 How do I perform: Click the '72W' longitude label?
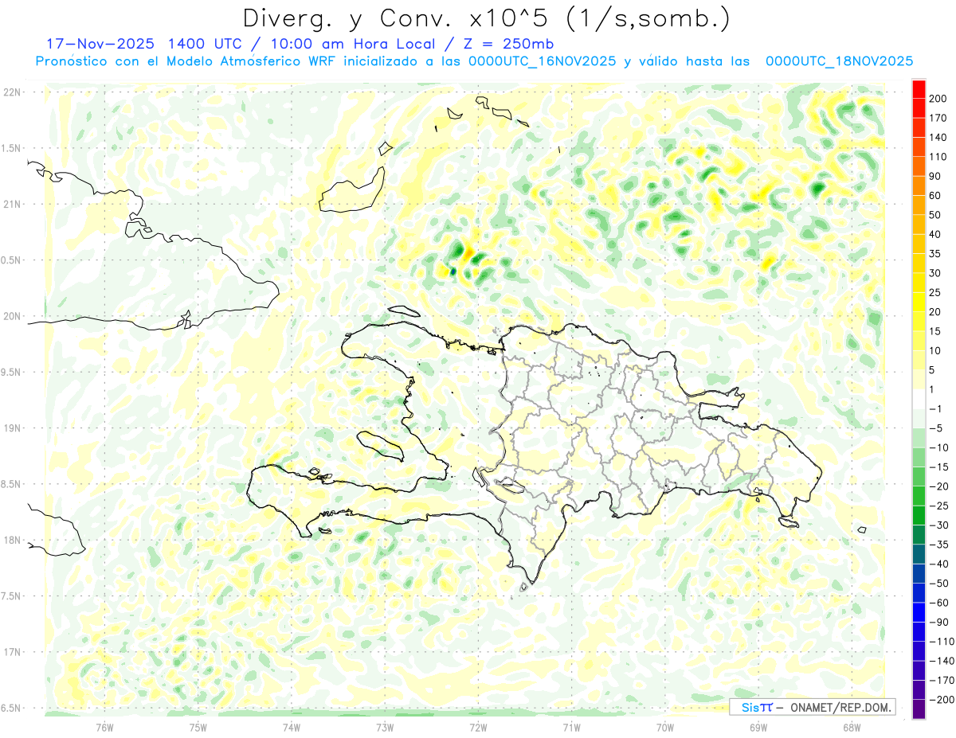pos(478,727)
